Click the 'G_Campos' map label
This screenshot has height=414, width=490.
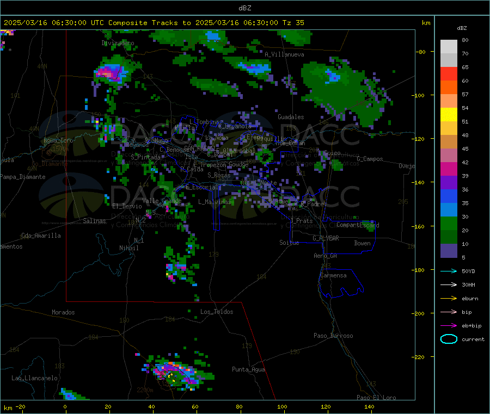tap(370, 159)
